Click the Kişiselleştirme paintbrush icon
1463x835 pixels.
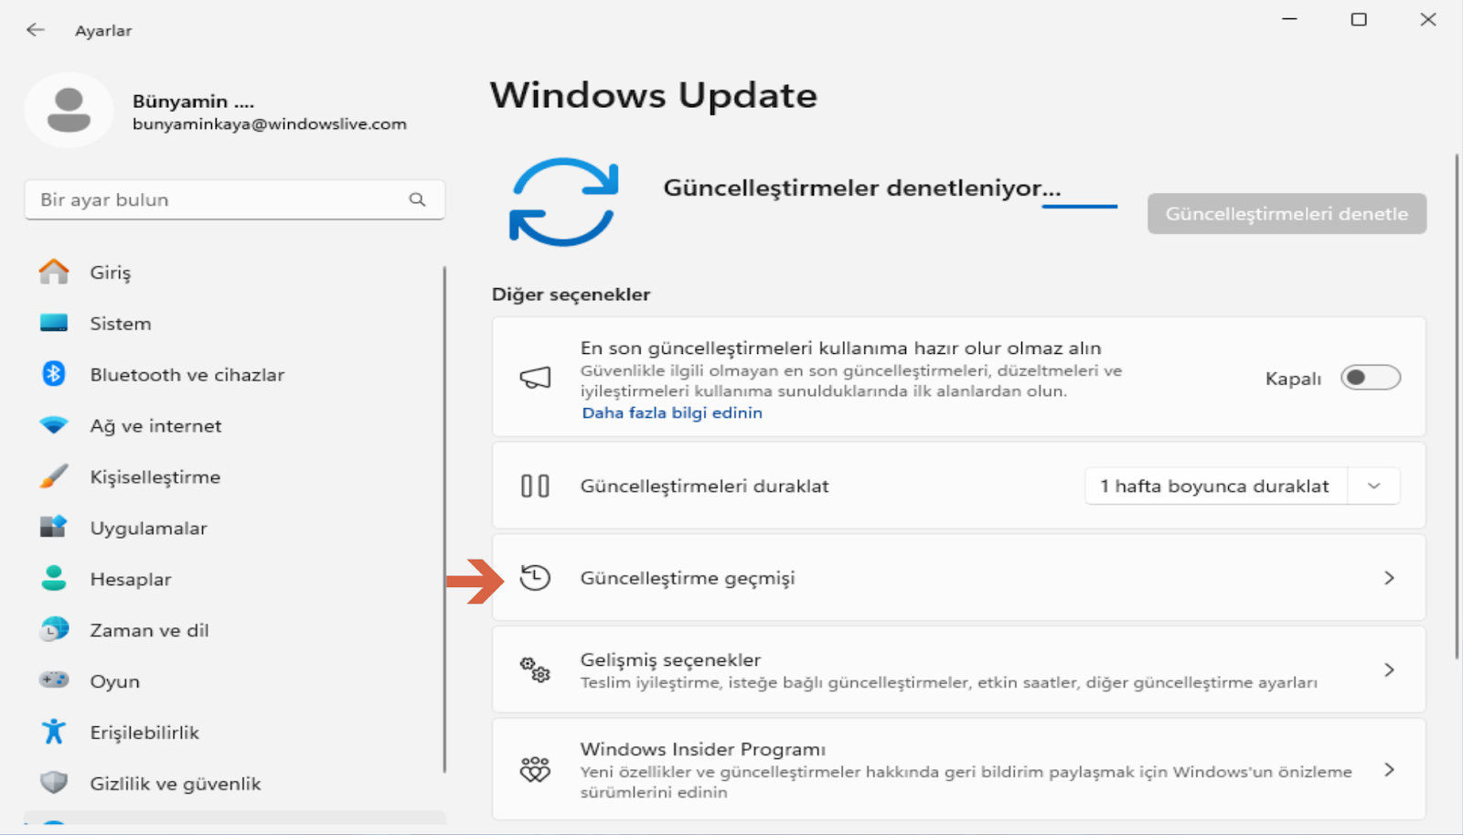(x=54, y=476)
